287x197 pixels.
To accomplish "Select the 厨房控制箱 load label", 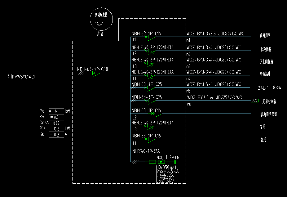I will point(269,101).
